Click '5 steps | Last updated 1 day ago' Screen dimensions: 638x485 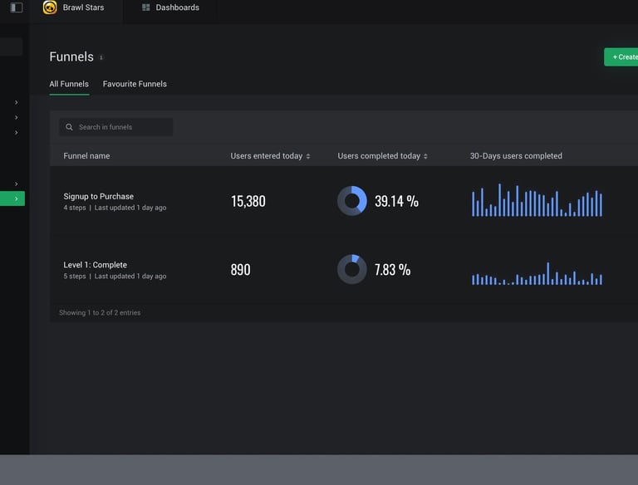tap(115, 277)
